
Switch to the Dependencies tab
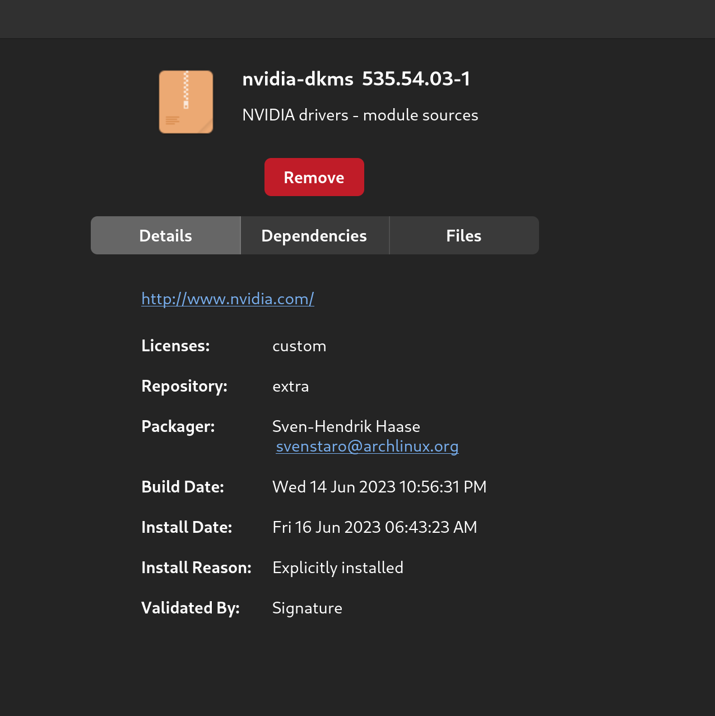click(x=314, y=235)
